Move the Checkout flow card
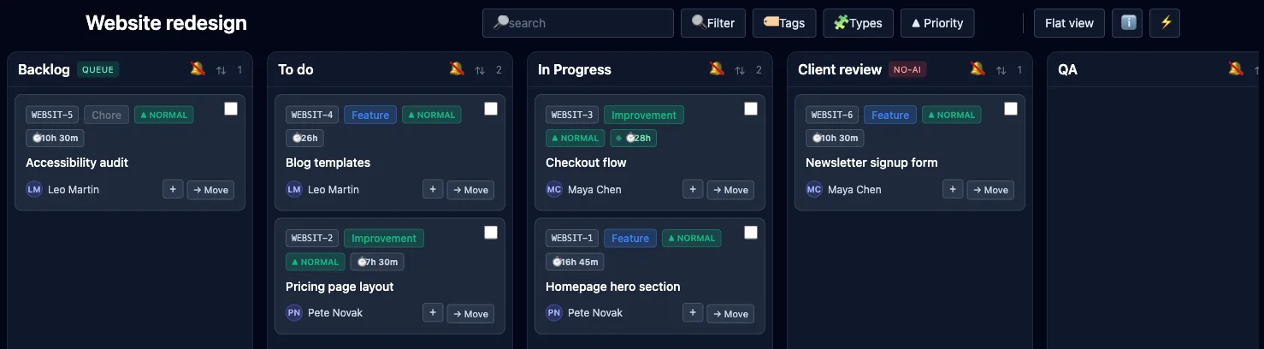Image resolution: width=1264 pixels, height=349 pixels. click(730, 190)
